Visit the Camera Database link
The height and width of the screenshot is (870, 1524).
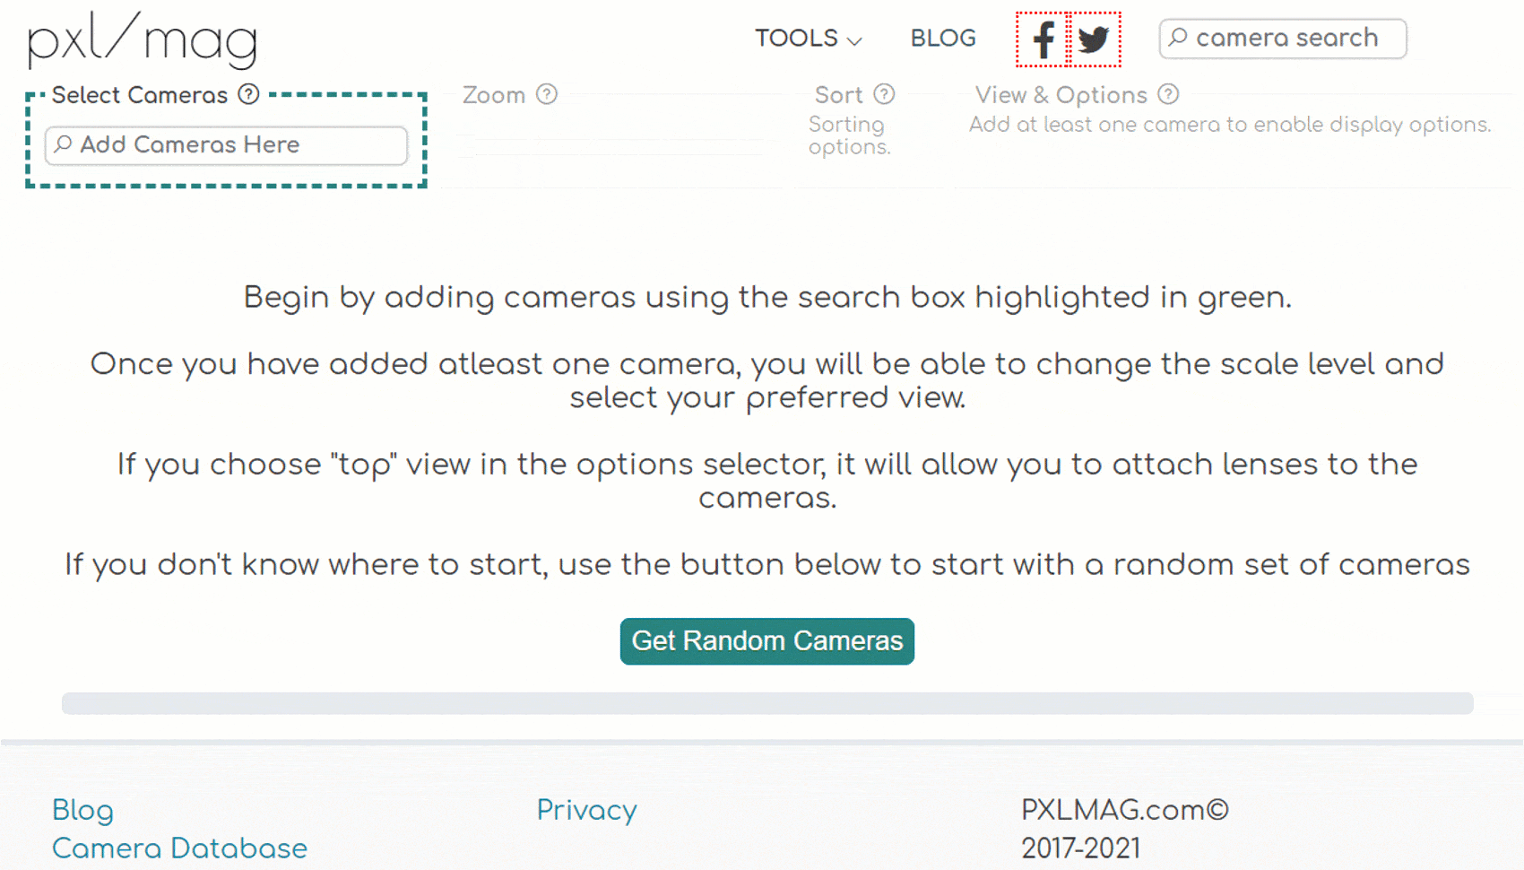click(x=179, y=848)
